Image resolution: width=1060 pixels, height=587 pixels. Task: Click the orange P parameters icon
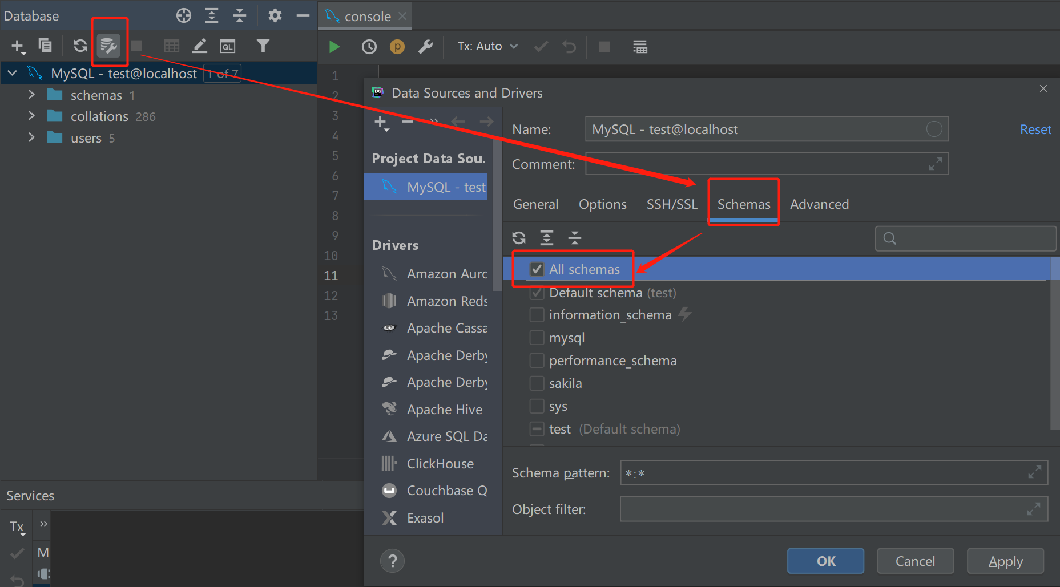(x=397, y=47)
